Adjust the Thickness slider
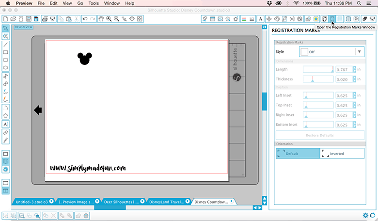Screen dimensions: 378x221 click(x=318, y=79)
